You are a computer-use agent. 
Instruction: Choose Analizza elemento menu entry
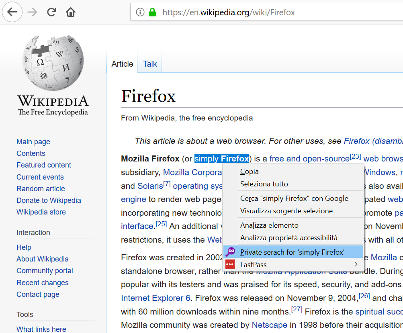point(293,225)
